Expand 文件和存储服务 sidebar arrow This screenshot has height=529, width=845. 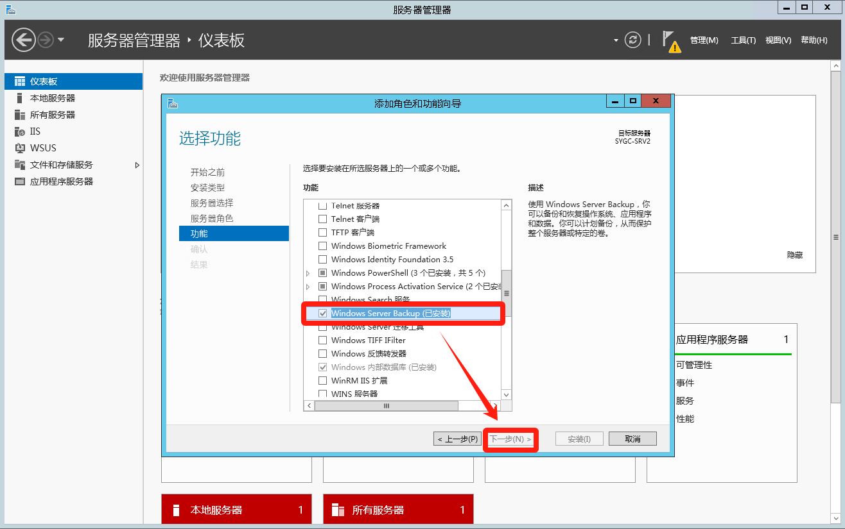(x=137, y=165)
